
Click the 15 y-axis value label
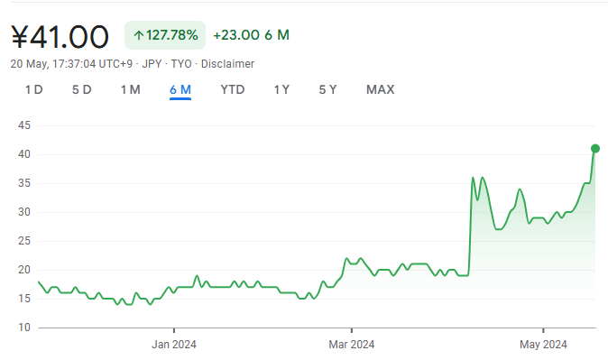pos(24,299)
